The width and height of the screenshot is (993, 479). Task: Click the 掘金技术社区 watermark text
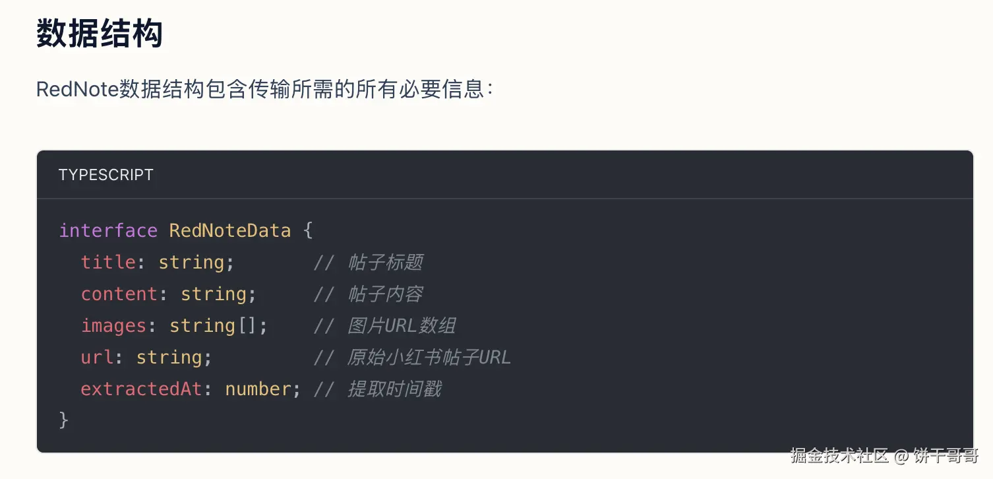(x=839, y=455)
